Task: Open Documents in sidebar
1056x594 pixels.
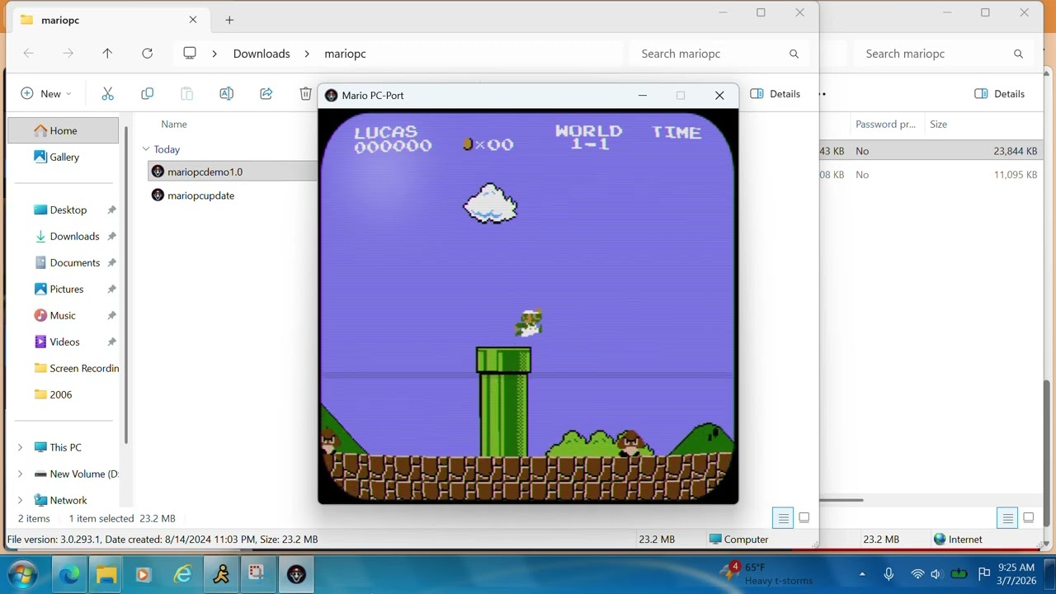Action: click(x=74, y=262)
